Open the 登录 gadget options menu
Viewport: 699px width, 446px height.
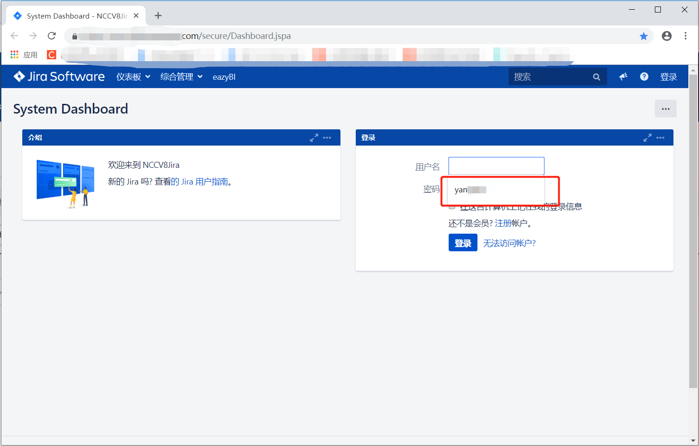pos(660,138)
